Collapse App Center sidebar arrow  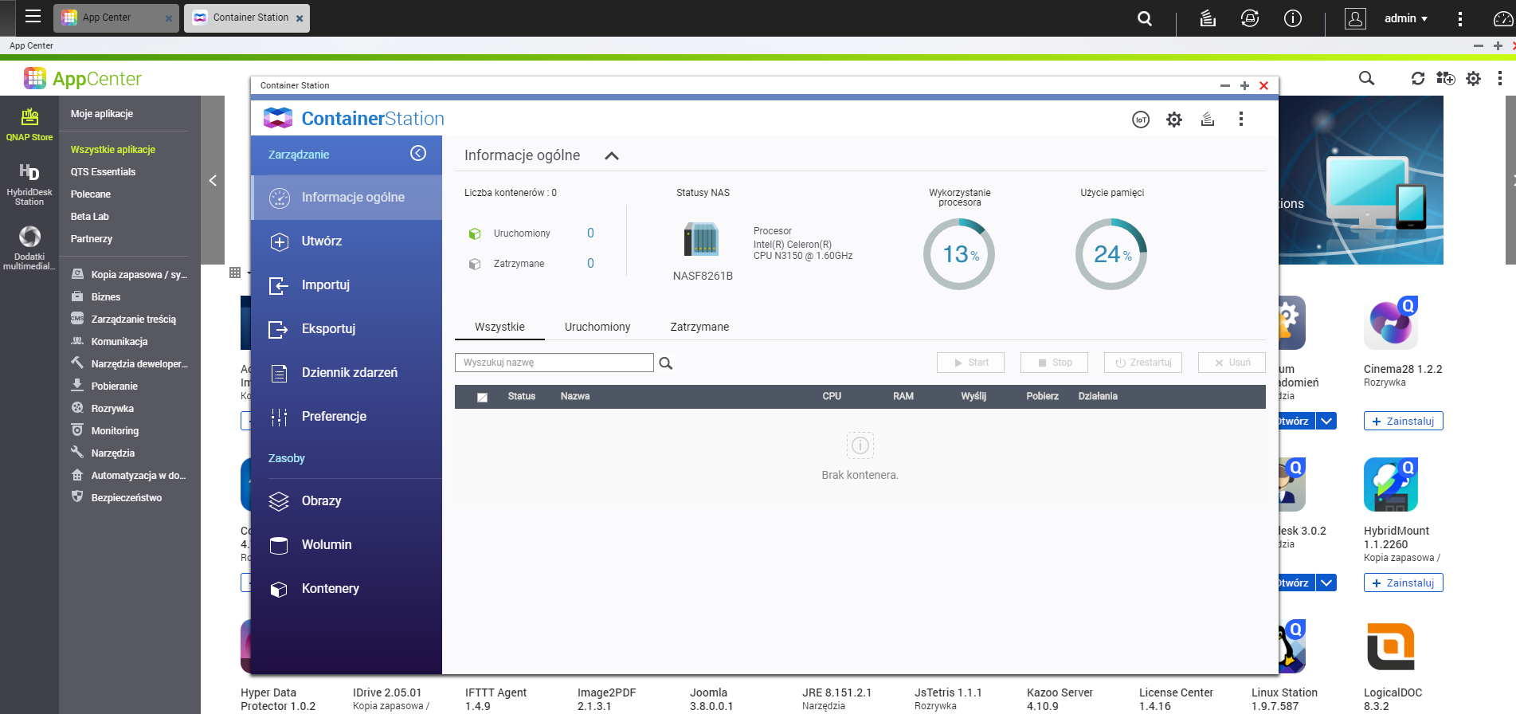[x=213, y=181]
